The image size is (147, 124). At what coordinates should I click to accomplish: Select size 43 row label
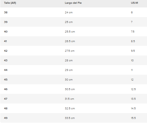tap(6, 61)
